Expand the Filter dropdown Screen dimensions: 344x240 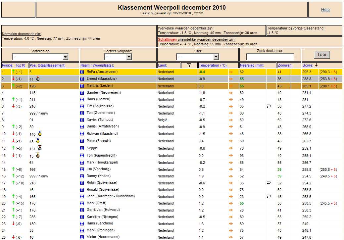tap(197, 57)
